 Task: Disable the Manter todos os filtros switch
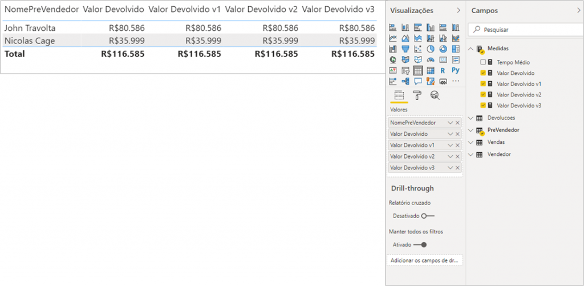click(420, 244)
